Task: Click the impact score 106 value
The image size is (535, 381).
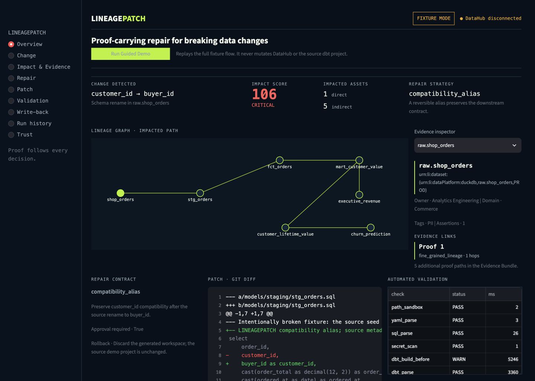Action: coord(264,94)
